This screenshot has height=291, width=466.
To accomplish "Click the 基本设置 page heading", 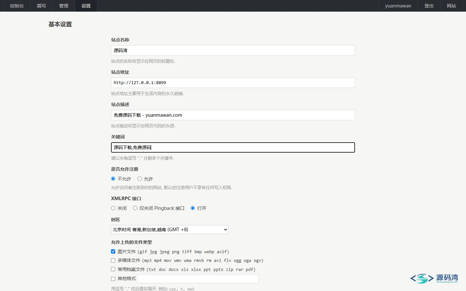I will [x=60, y=24].
